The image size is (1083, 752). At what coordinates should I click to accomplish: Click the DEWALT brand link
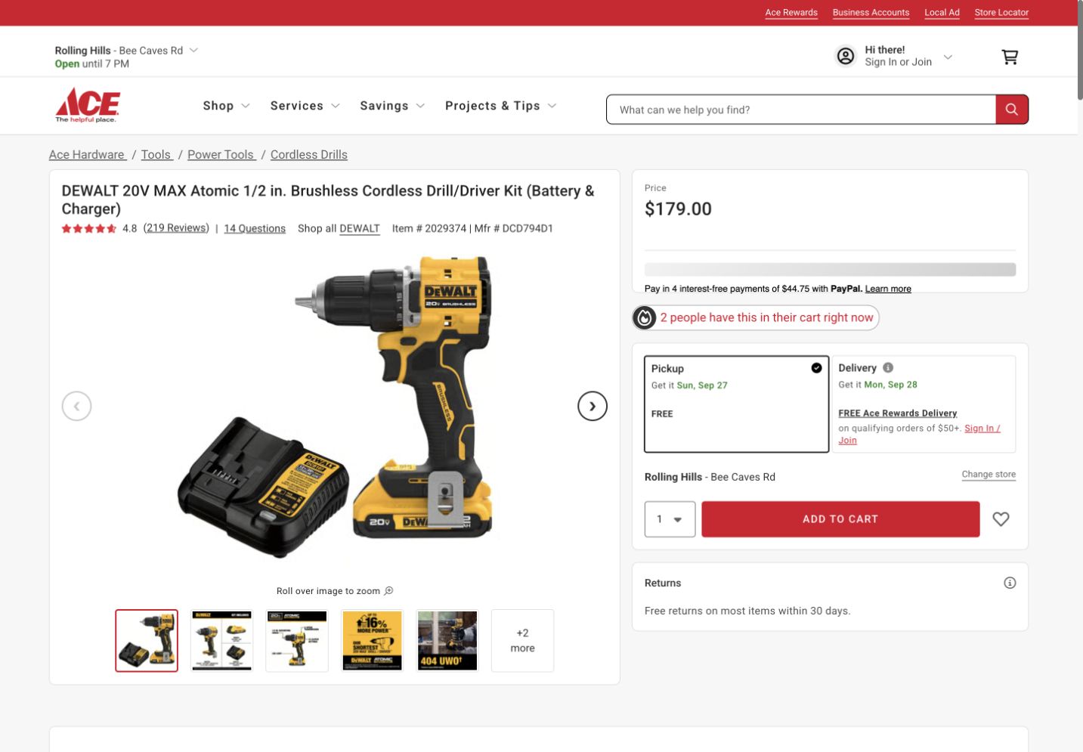(x=360, y=228)
